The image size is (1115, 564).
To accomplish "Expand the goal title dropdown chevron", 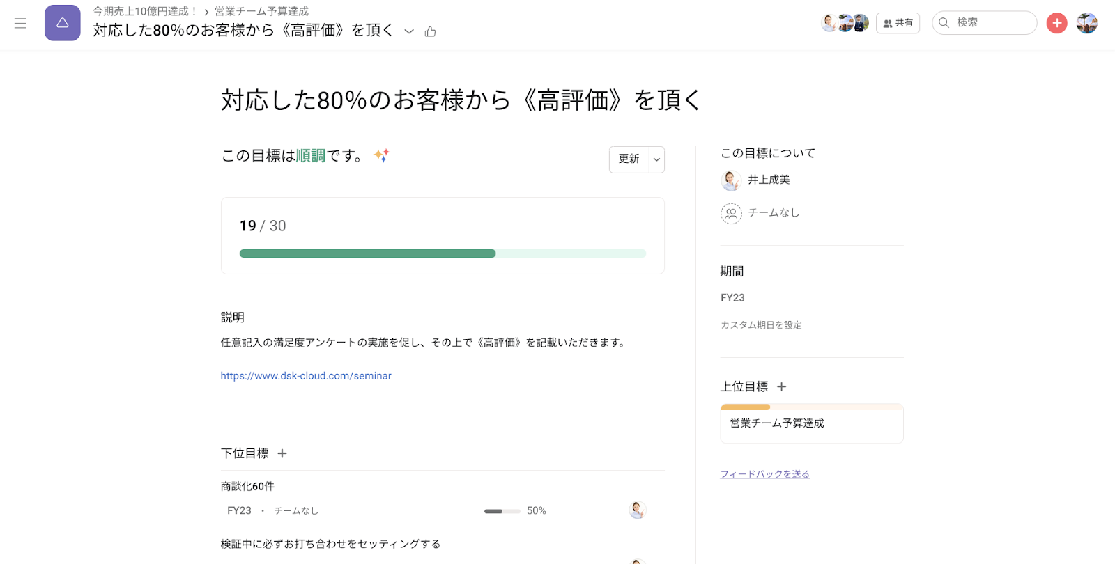I will pyautogui.click(x=409, y=31).
